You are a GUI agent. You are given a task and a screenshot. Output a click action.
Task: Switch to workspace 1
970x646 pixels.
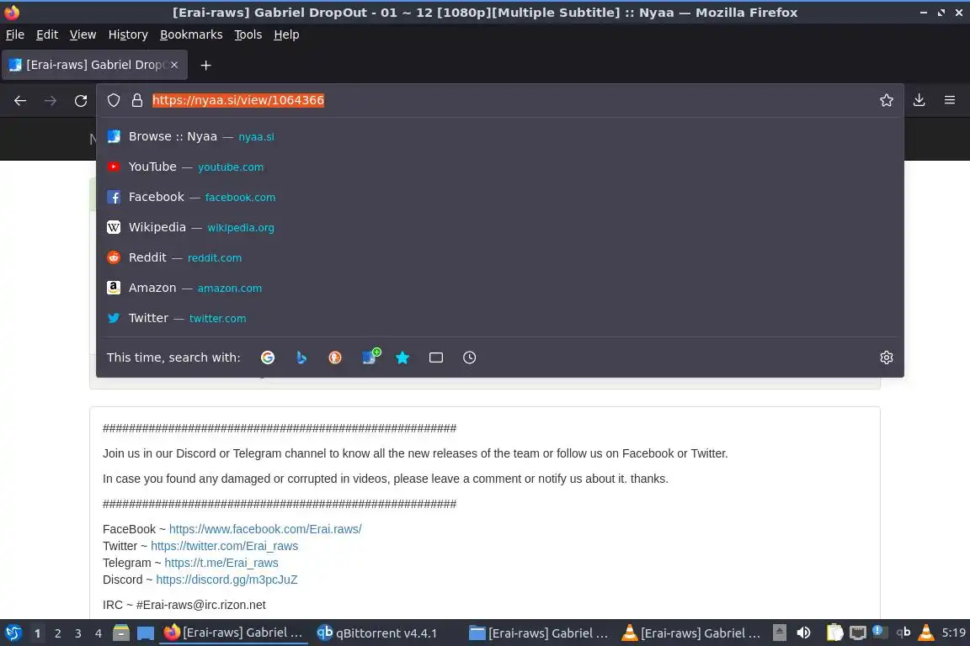37,633
